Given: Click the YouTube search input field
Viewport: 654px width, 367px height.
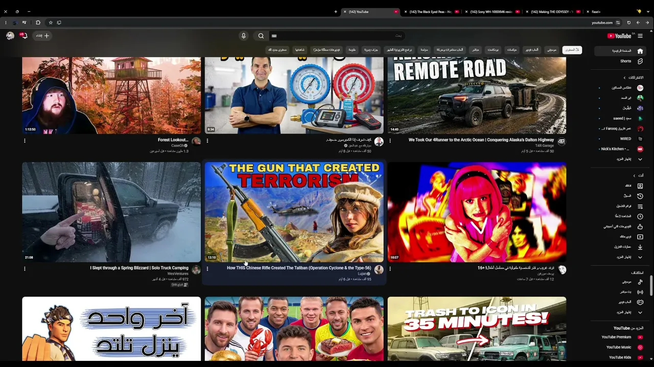Looking at the screenshot, I should pos(337,36).
